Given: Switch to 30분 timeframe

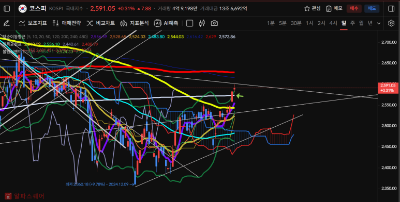Looking at the screenshot, I should [296, 23].
